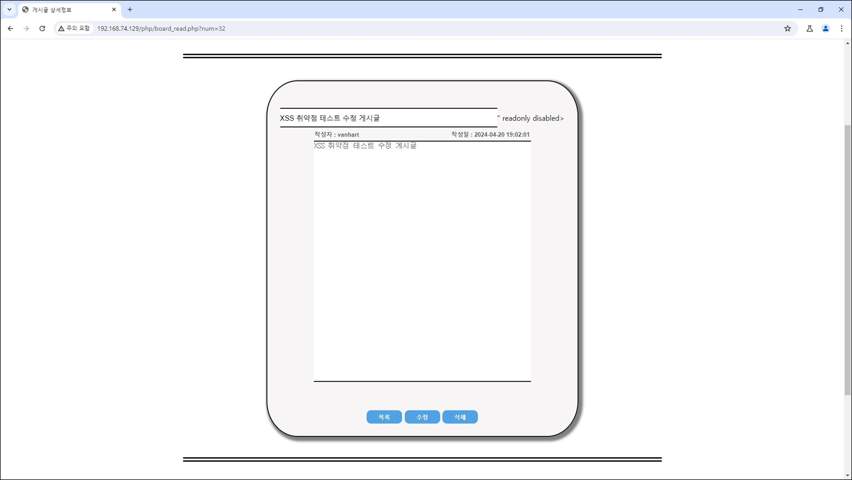Open the Chrome three-dot menu
The width and height of the screenshot is (852, 480).
tap(842, 28)
